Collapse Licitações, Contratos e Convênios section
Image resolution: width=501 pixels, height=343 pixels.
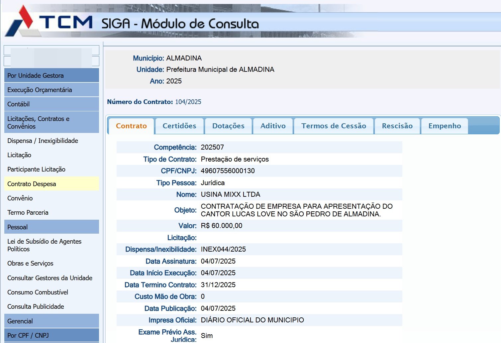[51, 122]
